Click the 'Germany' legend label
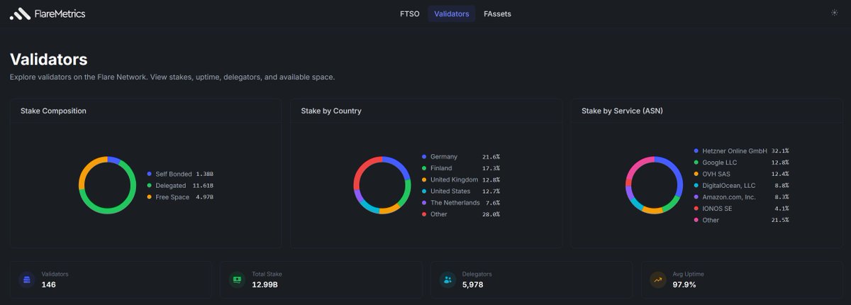This screenshot has height=305, width=851. tap(444, 157)
